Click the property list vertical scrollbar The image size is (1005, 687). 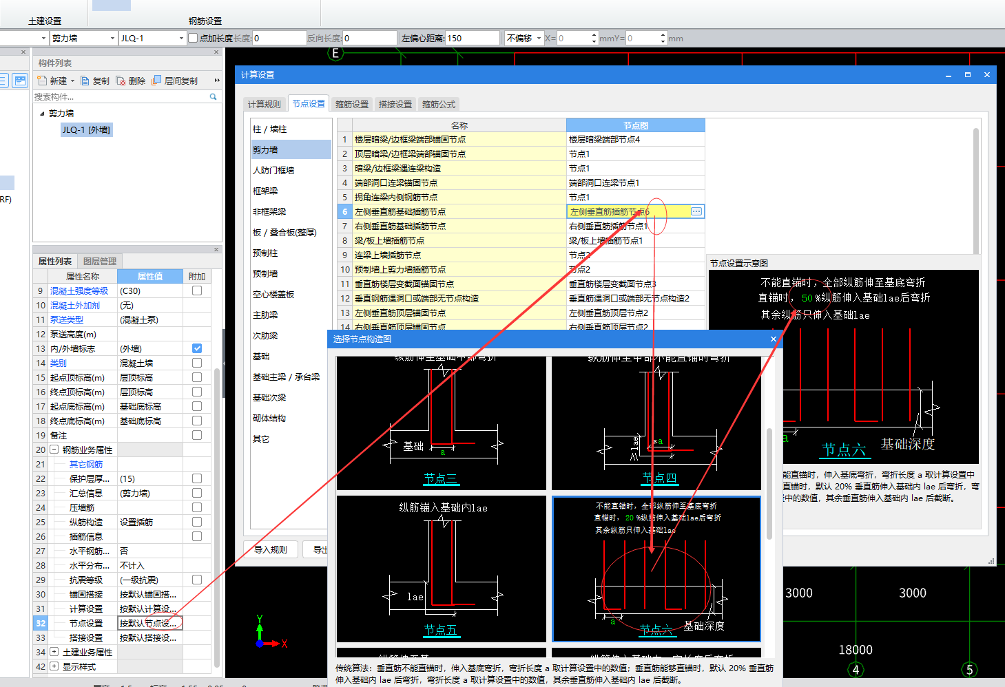point(217,516)
